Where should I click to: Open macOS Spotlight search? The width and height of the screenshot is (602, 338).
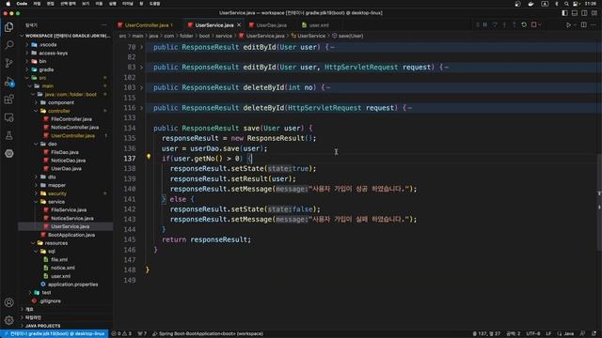[566, 4]
